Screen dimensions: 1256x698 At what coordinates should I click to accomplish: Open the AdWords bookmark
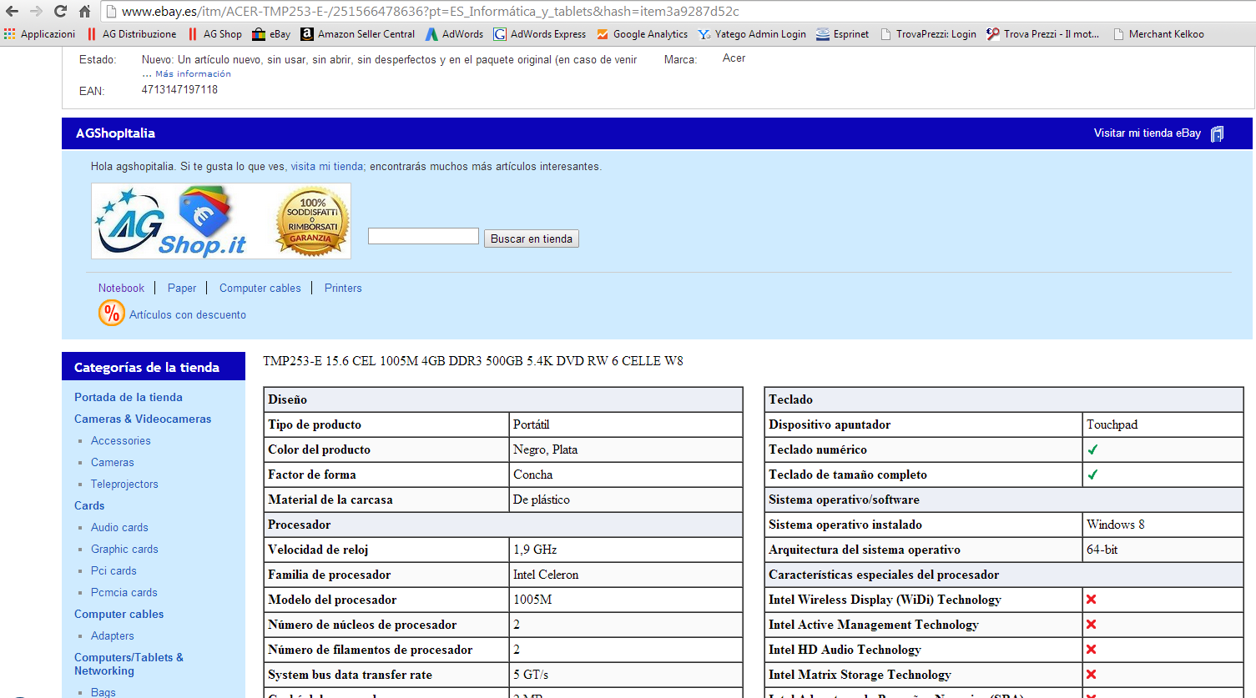(454, 34)
